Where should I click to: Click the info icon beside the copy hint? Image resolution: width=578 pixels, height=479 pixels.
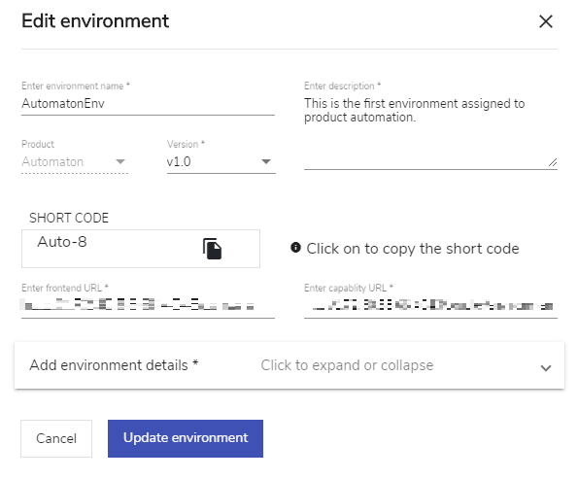click(295, 248)
